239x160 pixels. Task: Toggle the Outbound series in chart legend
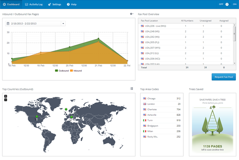click(x=62, y=71)
